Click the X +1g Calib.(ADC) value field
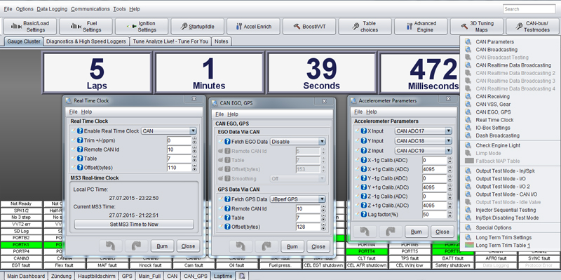Image resolution: width=561 pixels, height=280 pixels. coord(435,169)
